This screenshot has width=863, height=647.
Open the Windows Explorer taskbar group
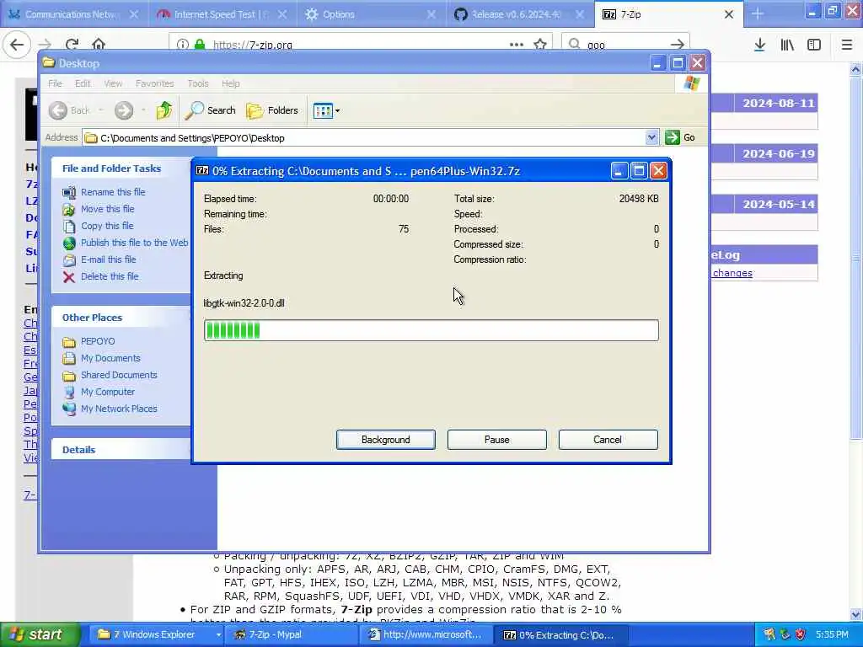tap(158, 634)
